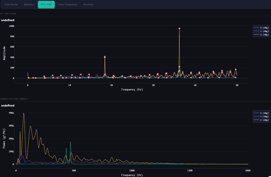Click the "1500" frequency tick on PSD chart
271x177 pixels.
[190, 170]
